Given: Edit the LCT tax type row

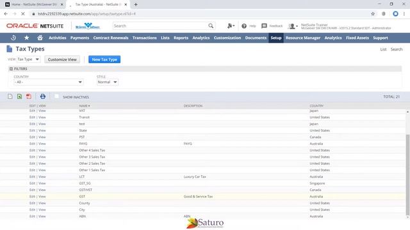Looking at the screenshot, I should (32, 176).
